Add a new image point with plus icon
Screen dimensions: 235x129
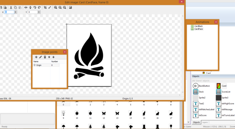click(x=36, y=57)
